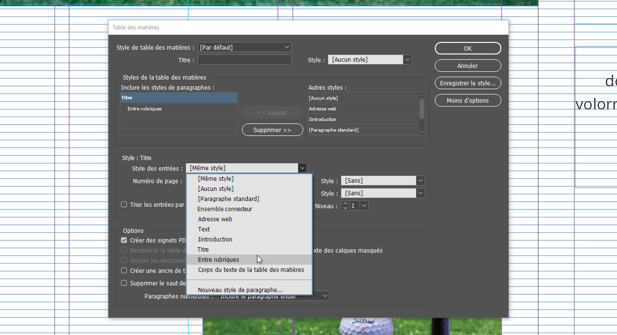This screenshot has width=617, height=335.
Task: Click Moins d'options button
Action: click(x=468, y=100)
